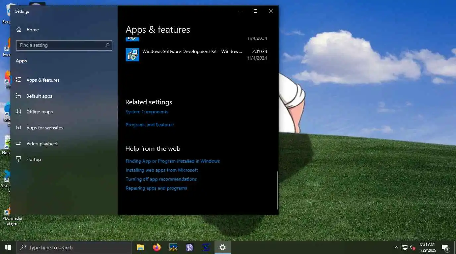Open the notification center with 3 notifications

(446, 247)
